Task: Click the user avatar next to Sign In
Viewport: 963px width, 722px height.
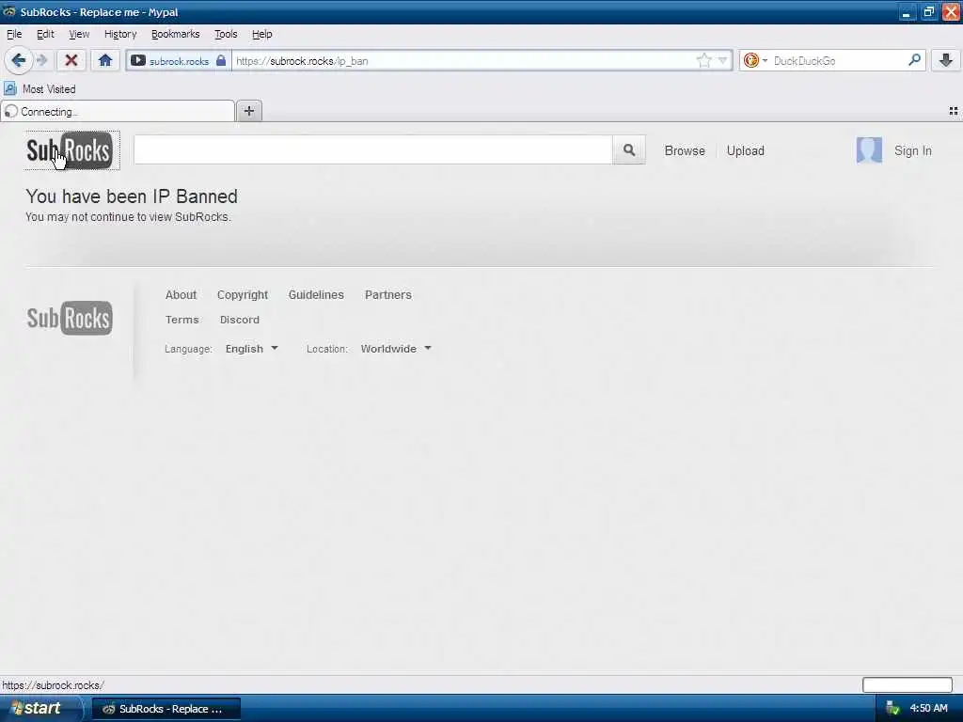Action: [x=869, y=149]
